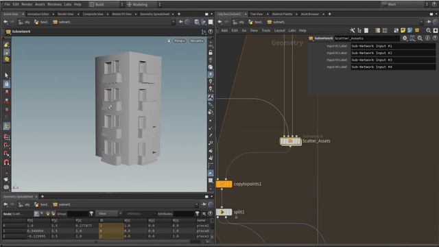Image resolution: width=439 pixels, height=247 pixels.
Task: Click the Add menu in network editor
Action: pos(224,30)
